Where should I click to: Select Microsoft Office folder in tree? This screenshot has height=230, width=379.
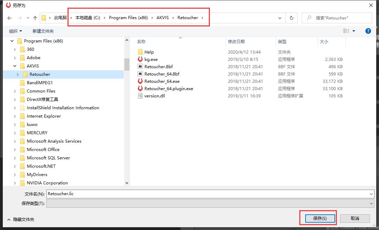(x=43, y=150)
